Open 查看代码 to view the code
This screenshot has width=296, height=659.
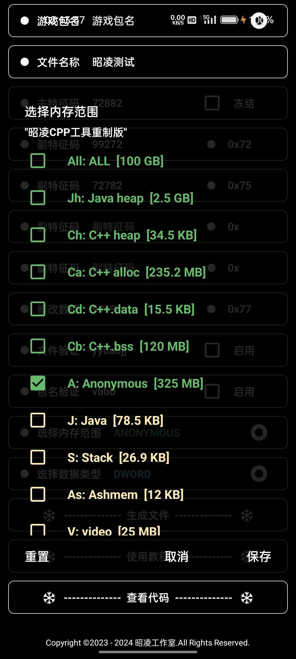(x=148, y=598)
